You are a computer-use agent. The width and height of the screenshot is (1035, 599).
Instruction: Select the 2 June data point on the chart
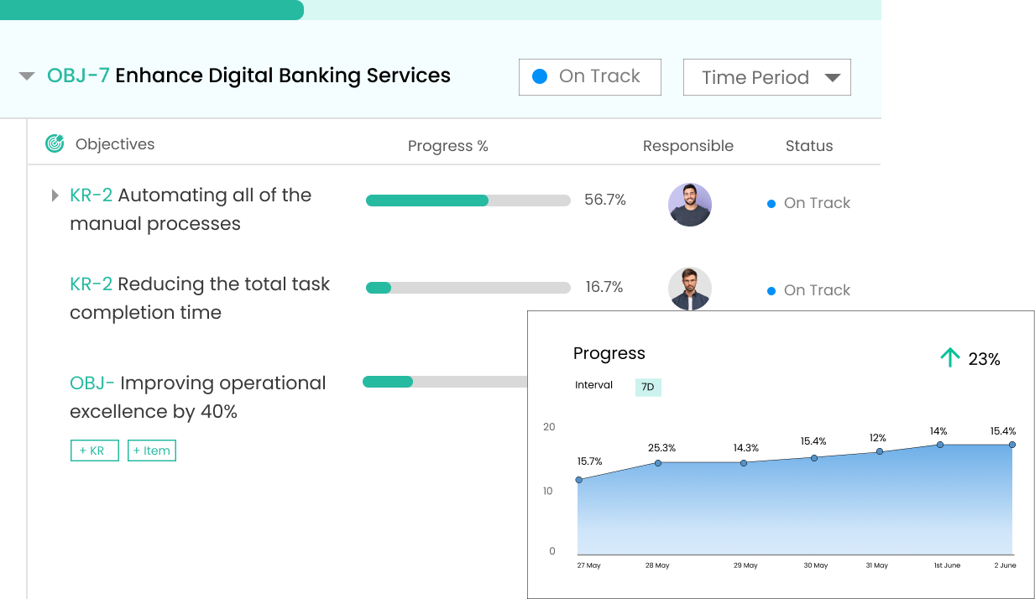click(x=1011, y=446)
